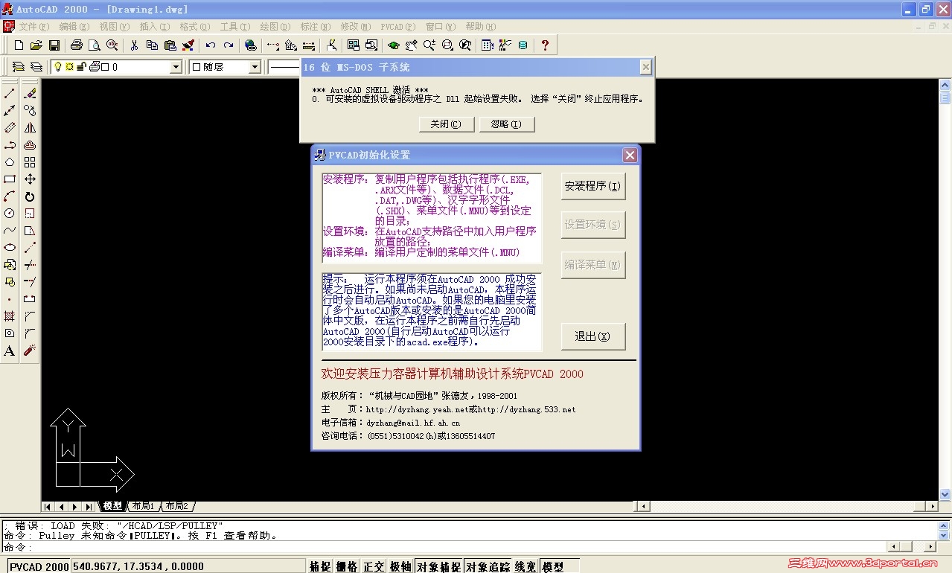Select the Polygon tool

pos(10,162)
